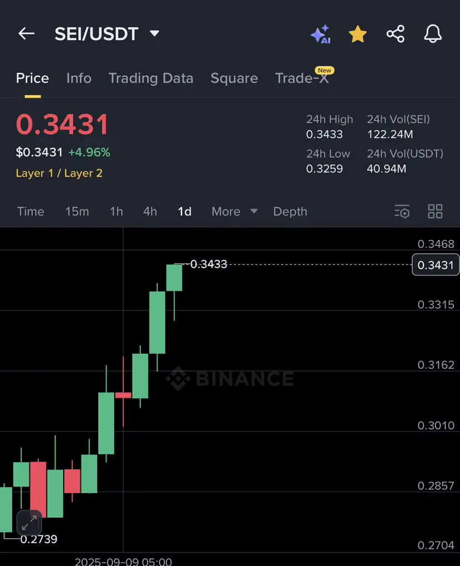
Task: Switch to the Info tab
Action: [x=79, y=78]
